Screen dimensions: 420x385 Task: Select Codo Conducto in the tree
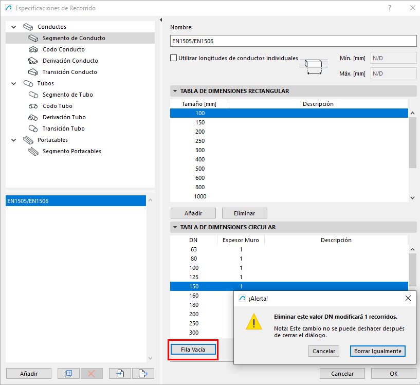pos(64,49)
